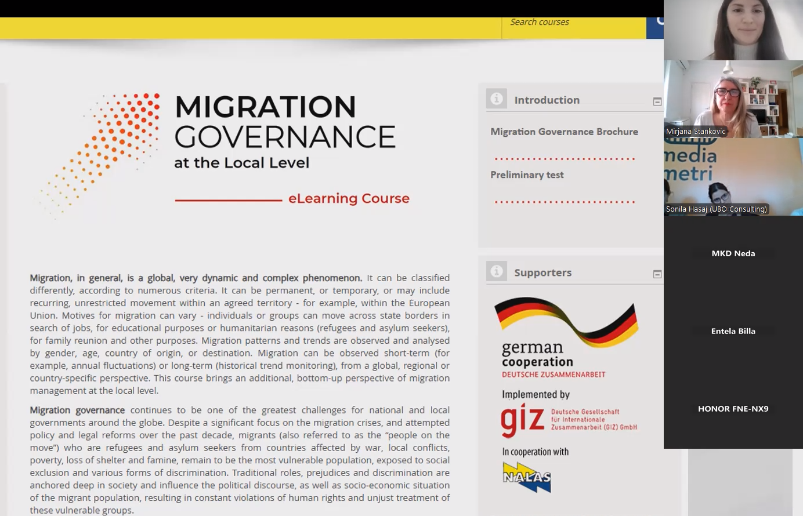Select the HONOR FNE-NX9 participant tile

733,409
